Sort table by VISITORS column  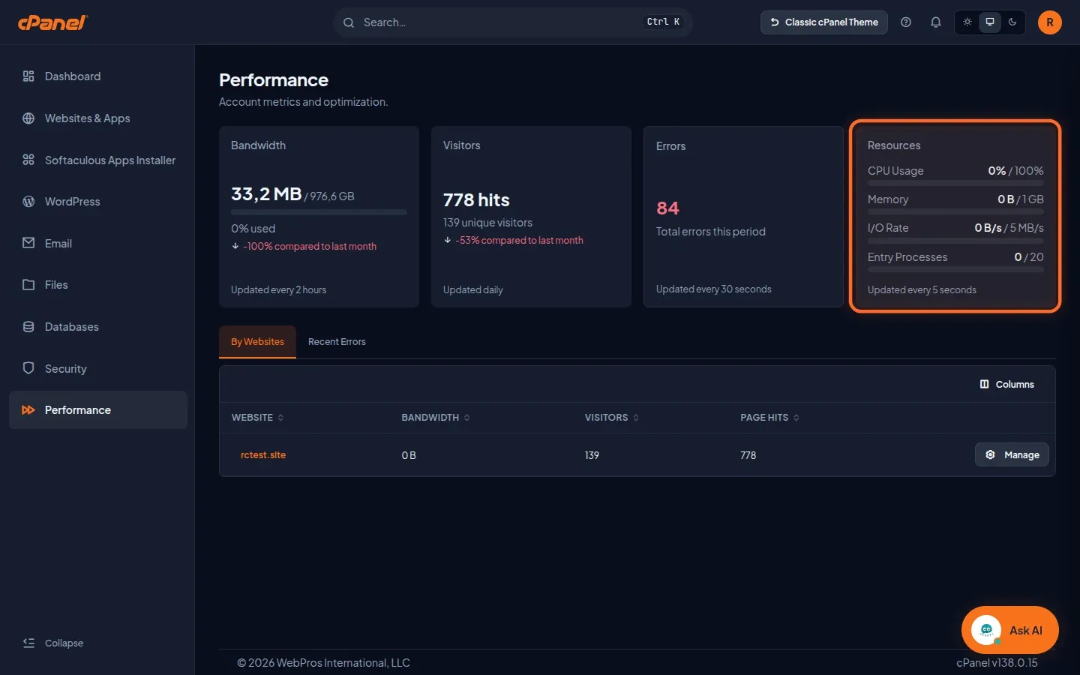tap(612, 418)
